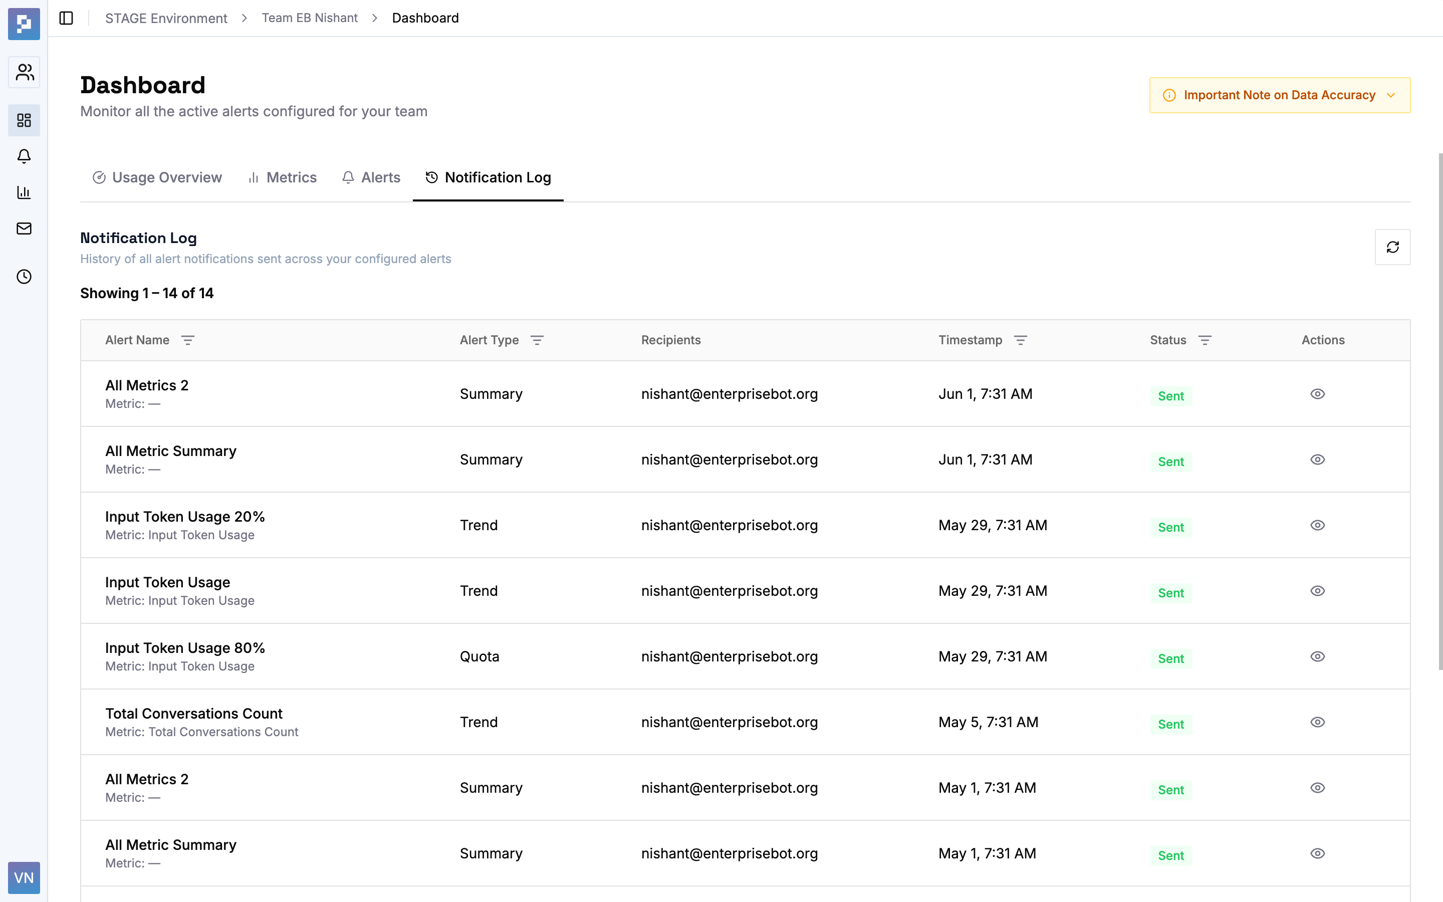Click the Status column header
1443x902 pixels.
(1167, 340)
